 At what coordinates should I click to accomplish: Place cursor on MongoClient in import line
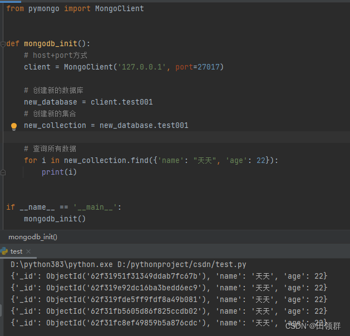(x=119, y=9)
